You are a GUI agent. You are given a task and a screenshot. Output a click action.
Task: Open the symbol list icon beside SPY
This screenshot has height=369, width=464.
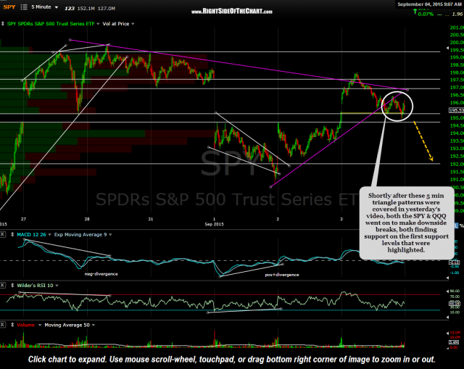24,7
